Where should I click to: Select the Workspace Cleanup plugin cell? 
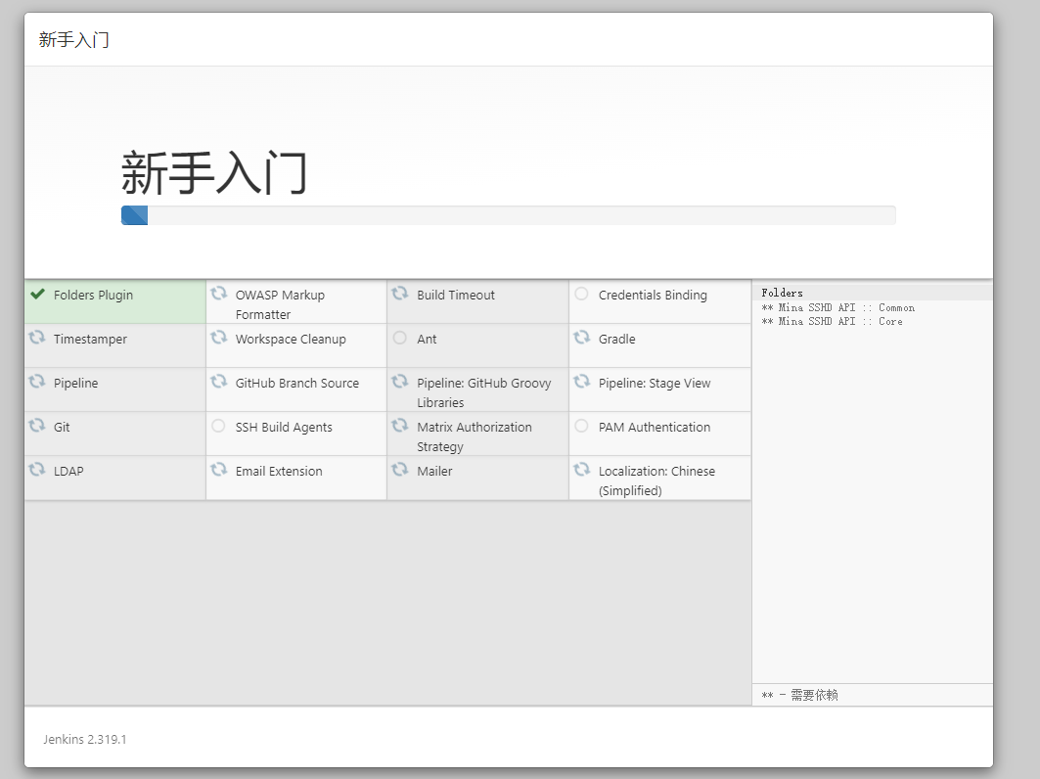[291, 340]
